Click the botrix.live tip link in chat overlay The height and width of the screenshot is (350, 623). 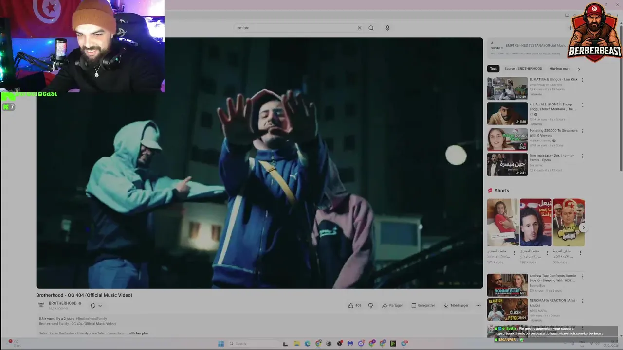(521, 333)
